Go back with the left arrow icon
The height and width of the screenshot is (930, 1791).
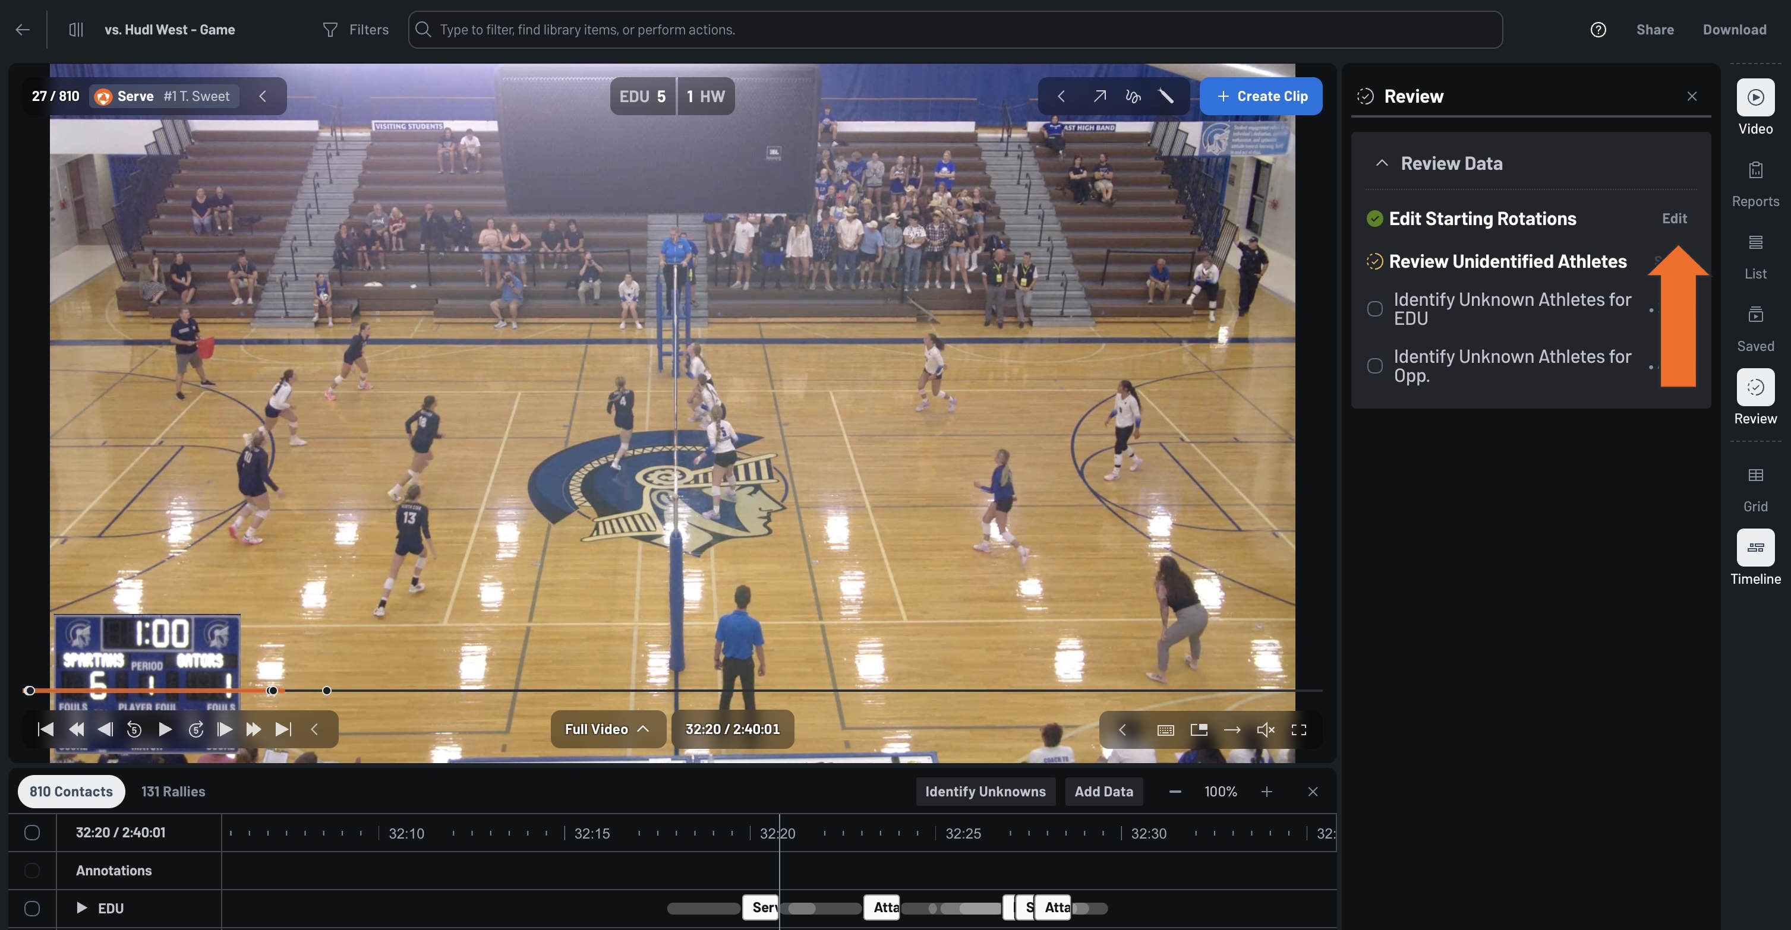click(x=23, y=30)
